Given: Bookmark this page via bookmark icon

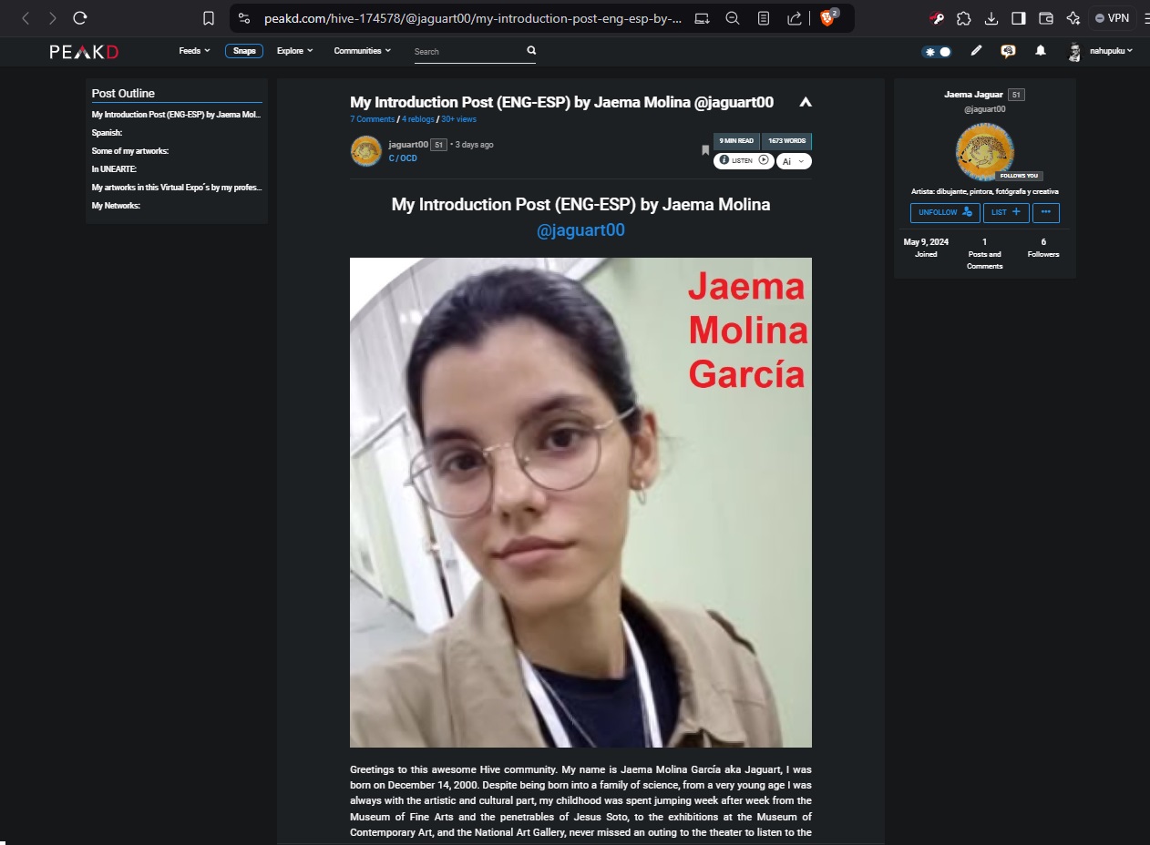Looking at the screenshot, I should click(209, 18).
